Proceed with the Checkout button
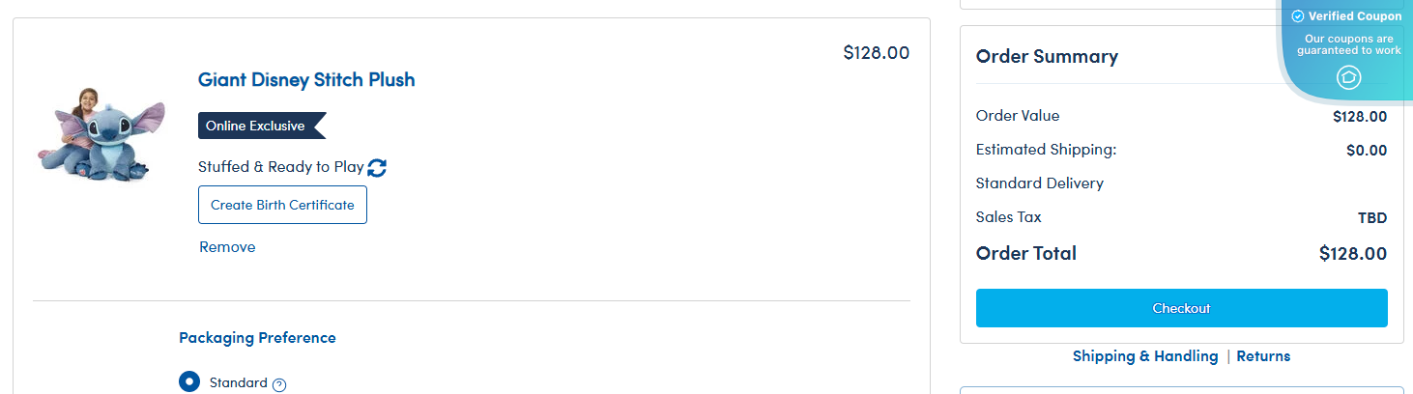The image size is (1413, 394). click(1181, 308)
